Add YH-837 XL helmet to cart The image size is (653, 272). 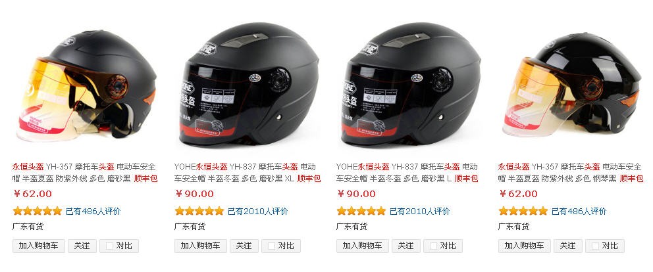201,246
